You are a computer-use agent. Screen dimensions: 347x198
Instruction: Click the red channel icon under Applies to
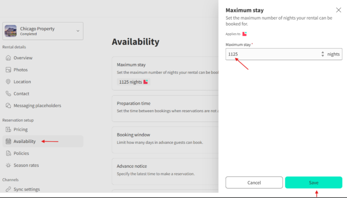[245, 34]
